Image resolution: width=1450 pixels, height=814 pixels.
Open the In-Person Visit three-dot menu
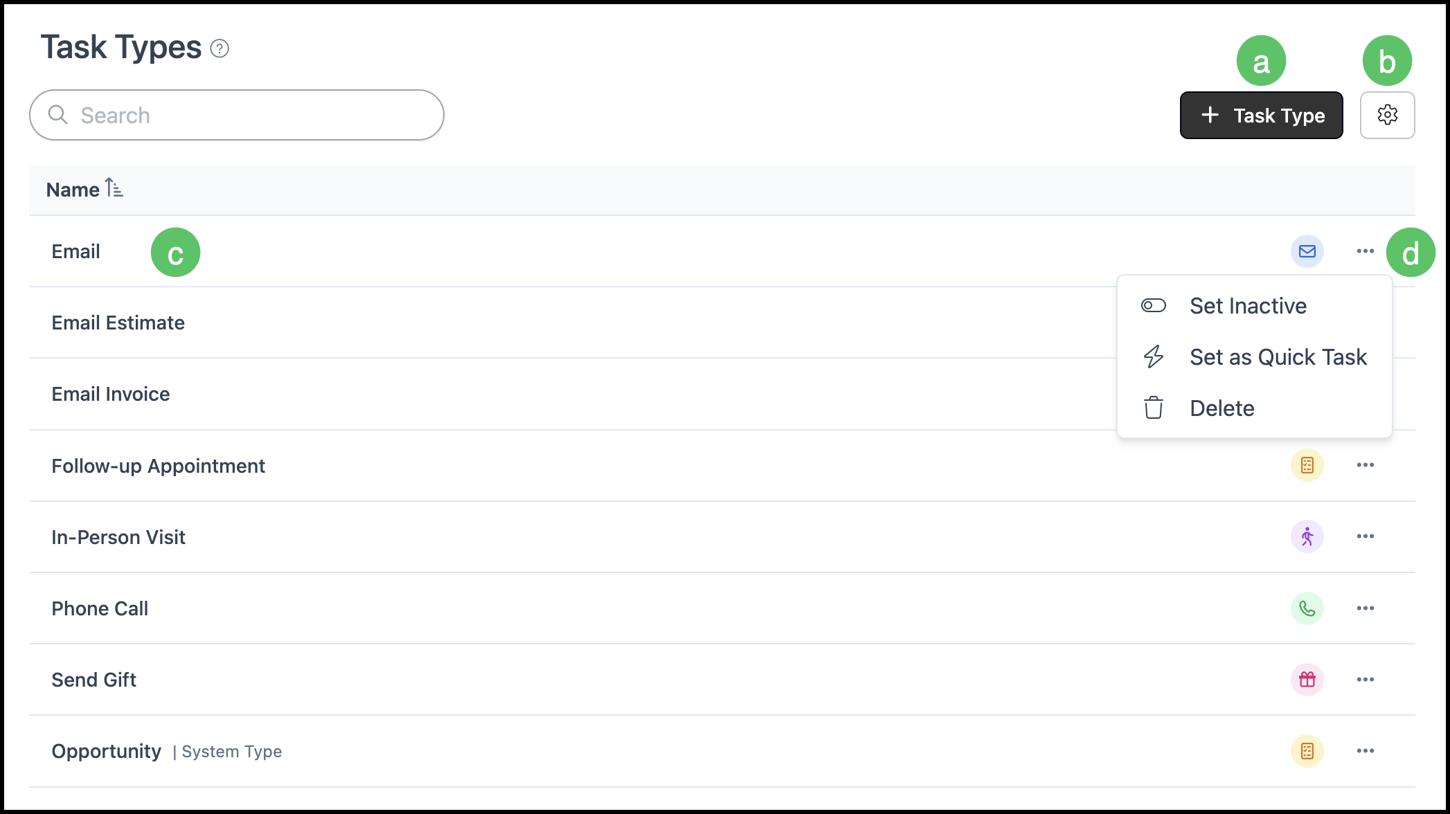point(1366,536)
